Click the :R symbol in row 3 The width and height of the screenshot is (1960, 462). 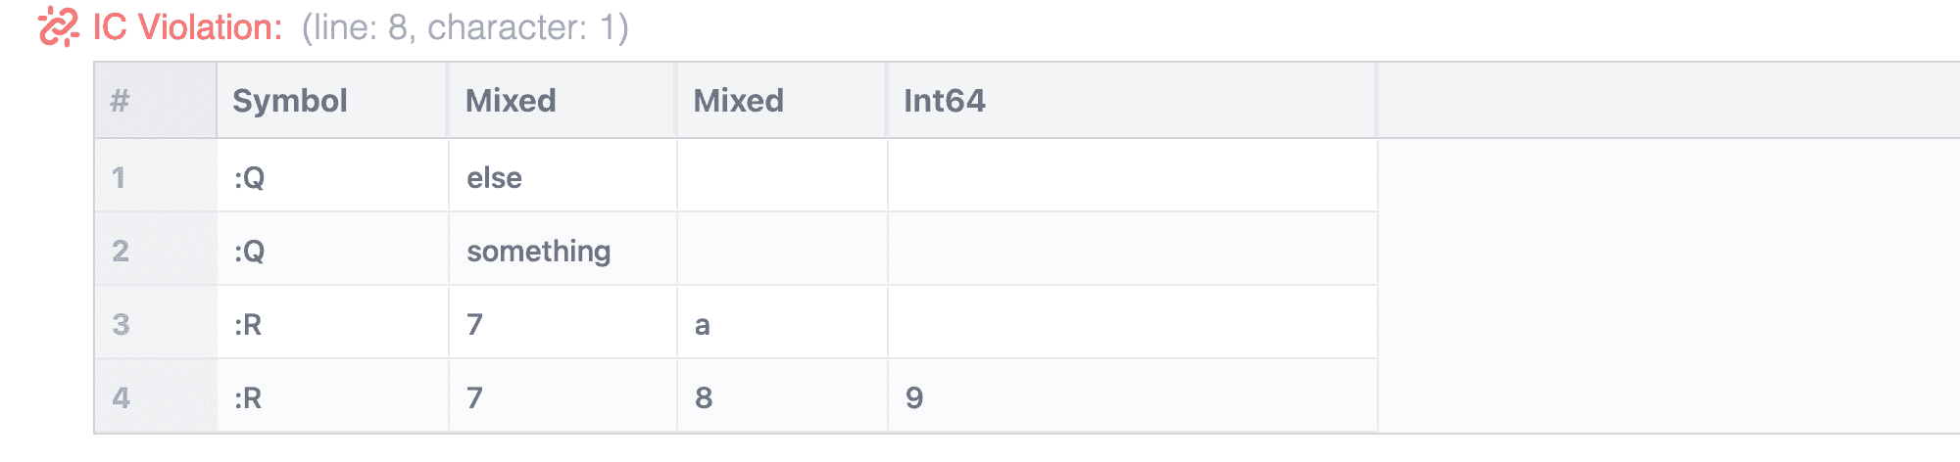(248, 324)
